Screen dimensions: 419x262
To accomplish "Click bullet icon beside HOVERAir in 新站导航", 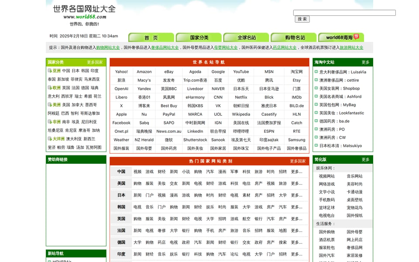I will point(49,261).
